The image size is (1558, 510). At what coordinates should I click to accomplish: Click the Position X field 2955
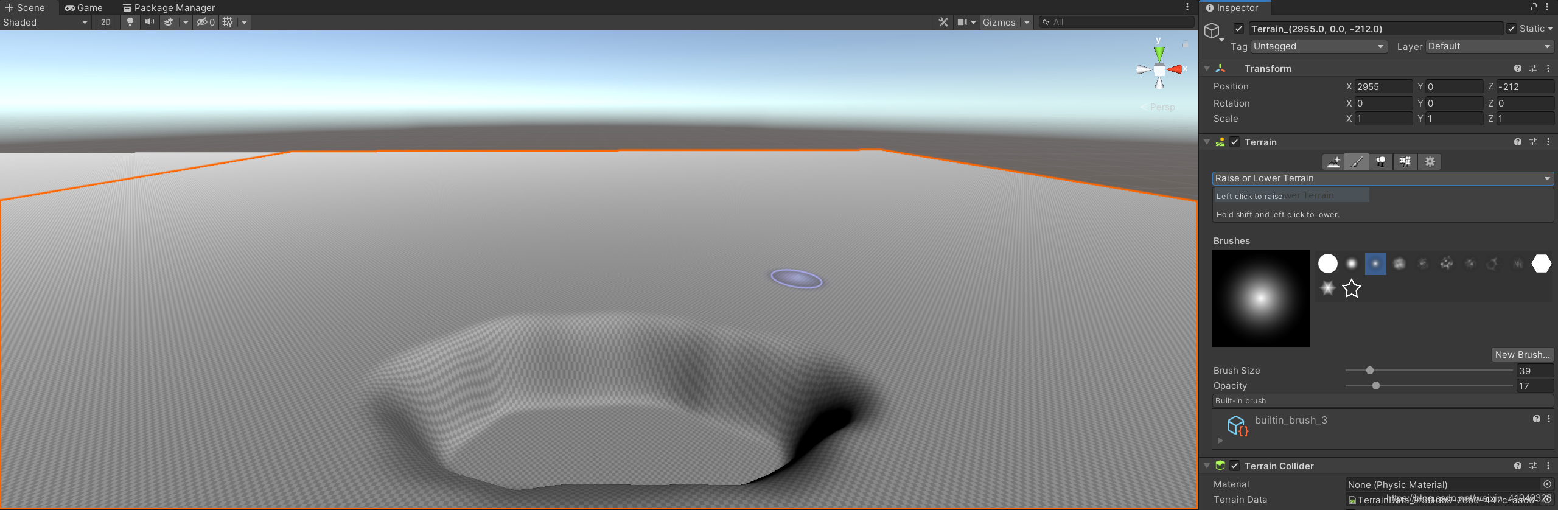(1384, 86)
